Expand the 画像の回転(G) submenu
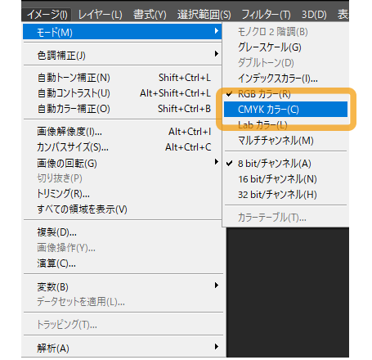 click(122, 163)
